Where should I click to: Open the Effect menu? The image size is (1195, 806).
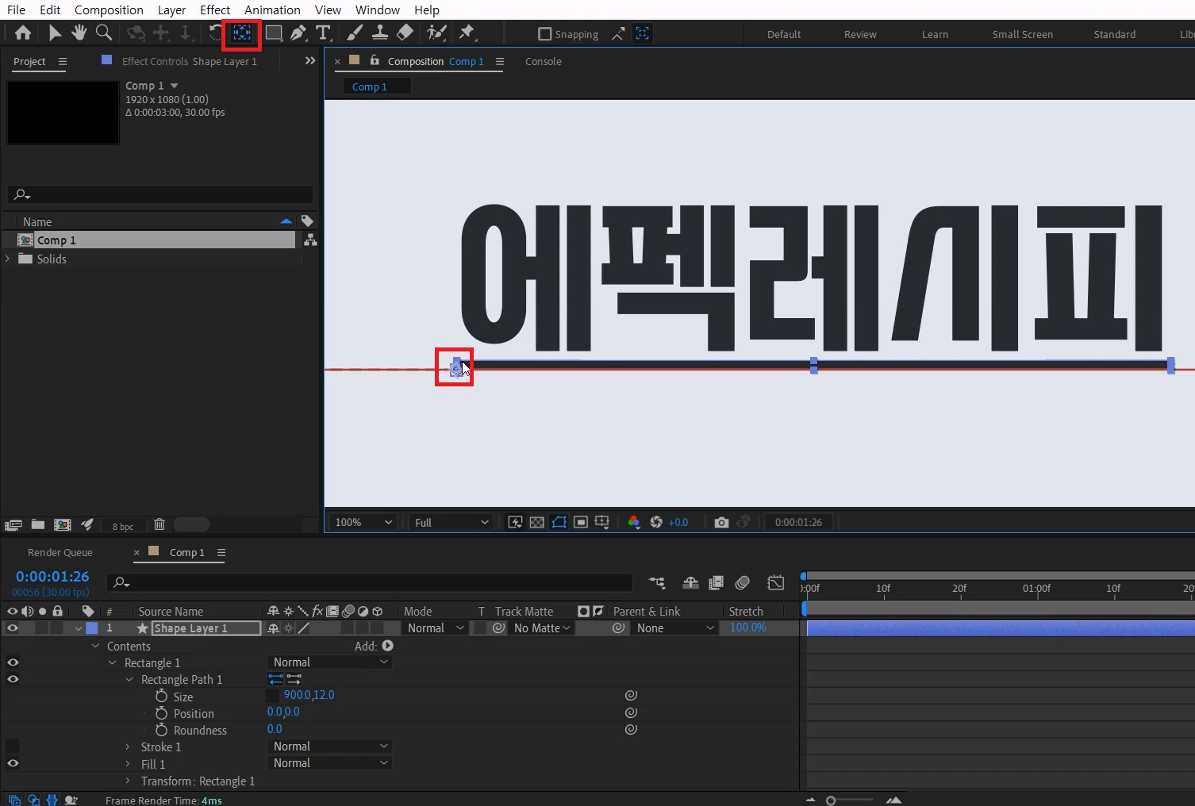click(x=215, y=10)
